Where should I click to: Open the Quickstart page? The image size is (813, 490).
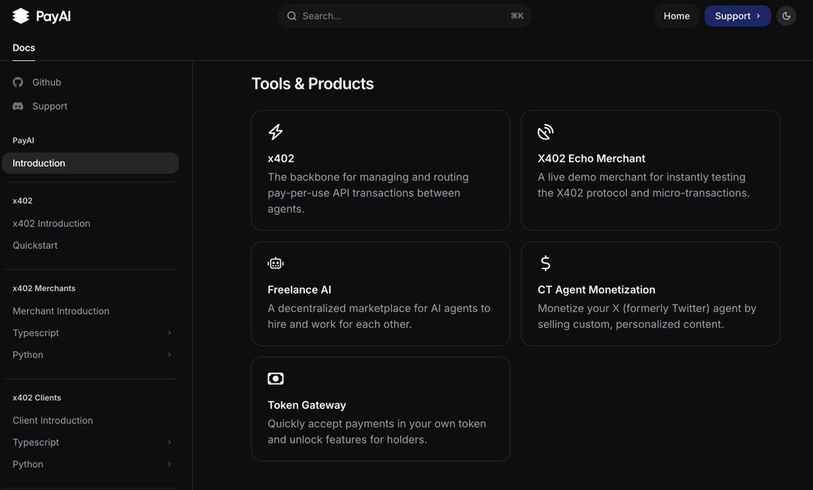point(35,245)
